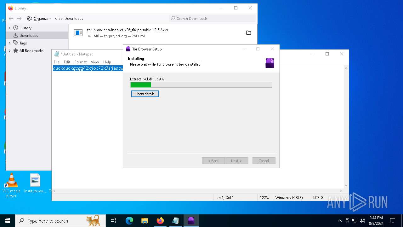Open the notification center

pos(393,221)
